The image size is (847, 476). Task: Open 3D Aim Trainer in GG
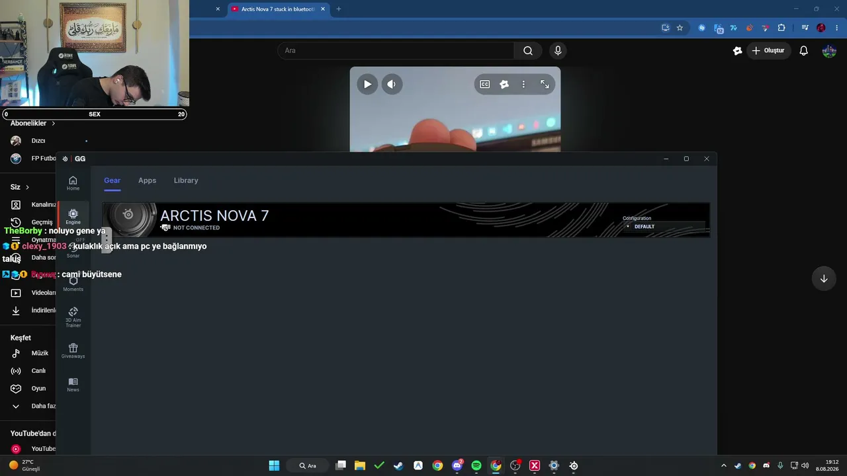tap(73, 317)
